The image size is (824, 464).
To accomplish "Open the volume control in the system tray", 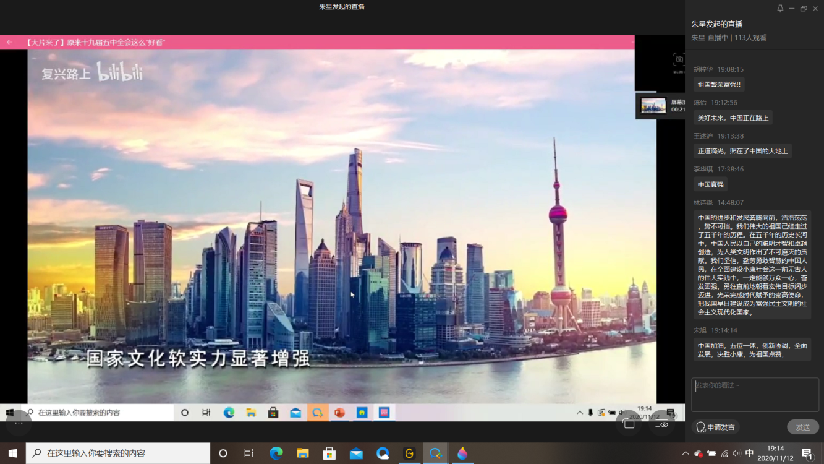I will [x=736, y=453].
